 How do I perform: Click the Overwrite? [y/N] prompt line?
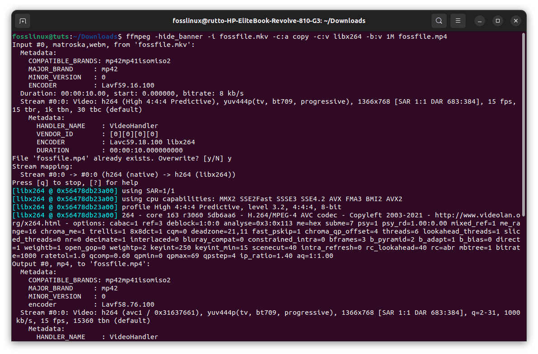(x=122, y=158)
